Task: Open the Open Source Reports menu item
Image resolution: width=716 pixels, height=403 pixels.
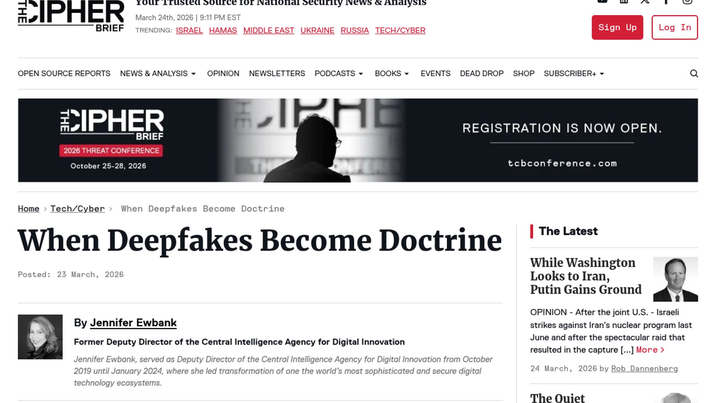Action: point(64,74)
